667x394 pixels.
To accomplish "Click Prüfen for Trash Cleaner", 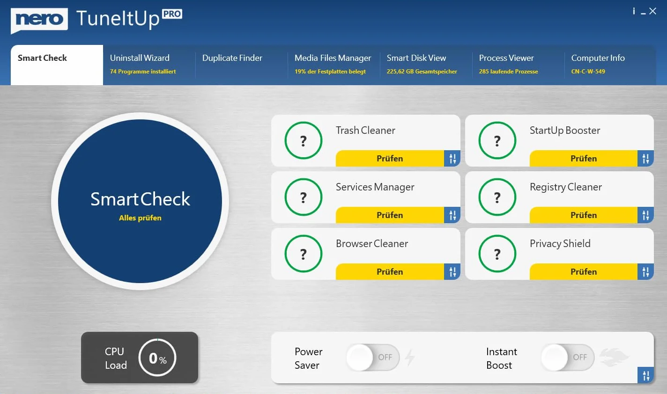I will pyautogui.click(x=390, y=159).
